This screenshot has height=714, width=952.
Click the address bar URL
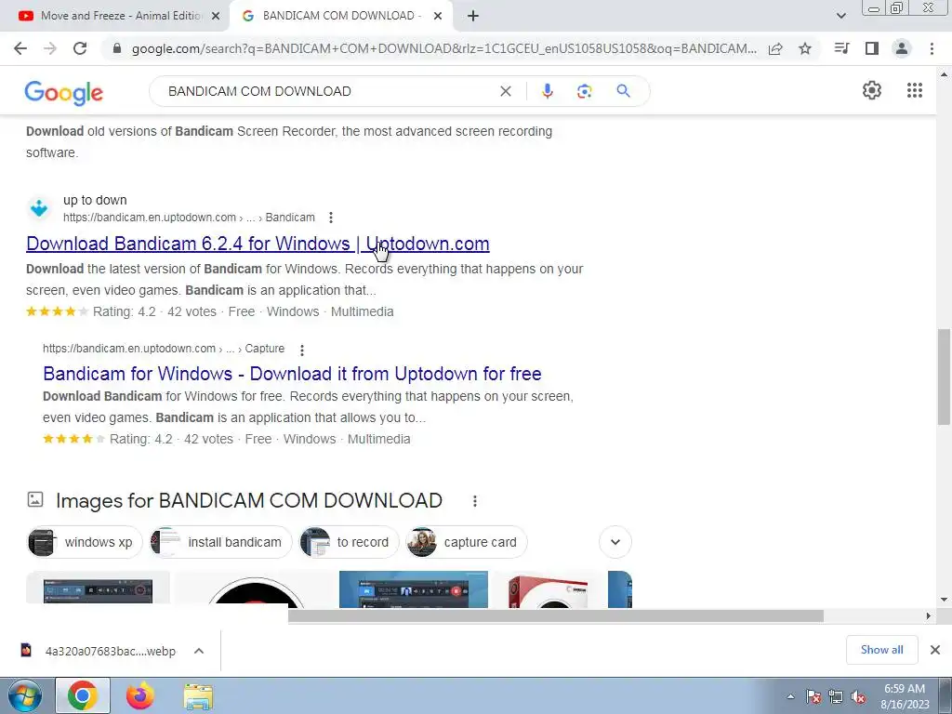[x=443, y=48]
